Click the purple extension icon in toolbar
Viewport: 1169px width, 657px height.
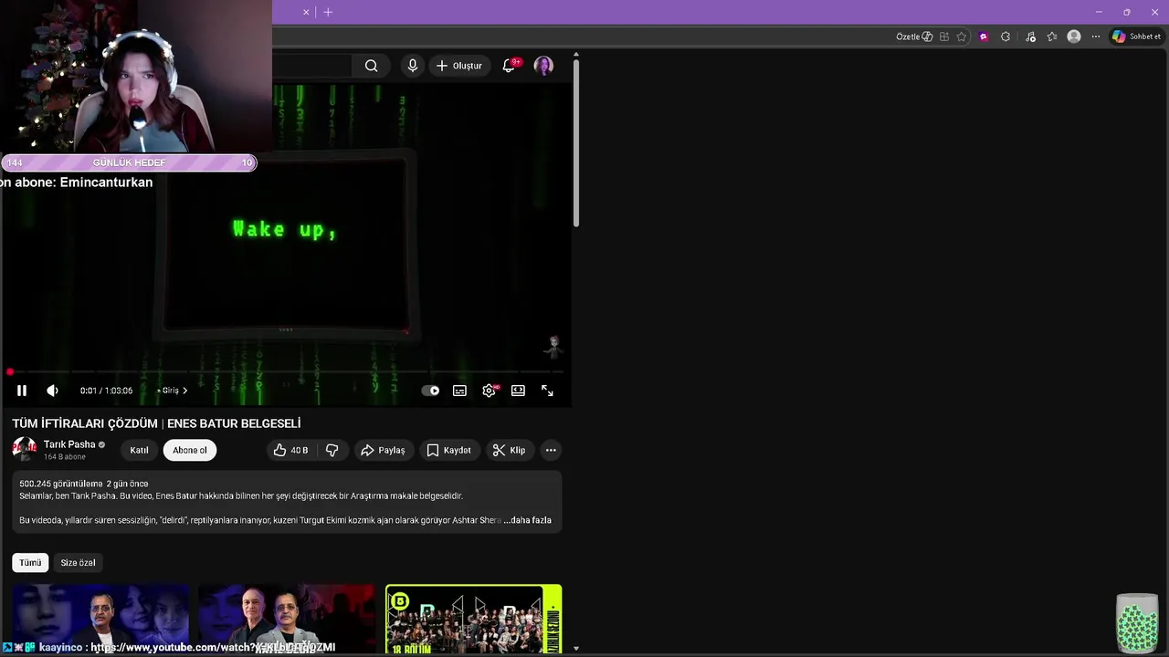click(984, 36)
